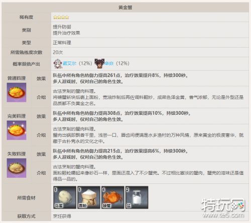Click the 完美料理 dish image

(17, 130)
